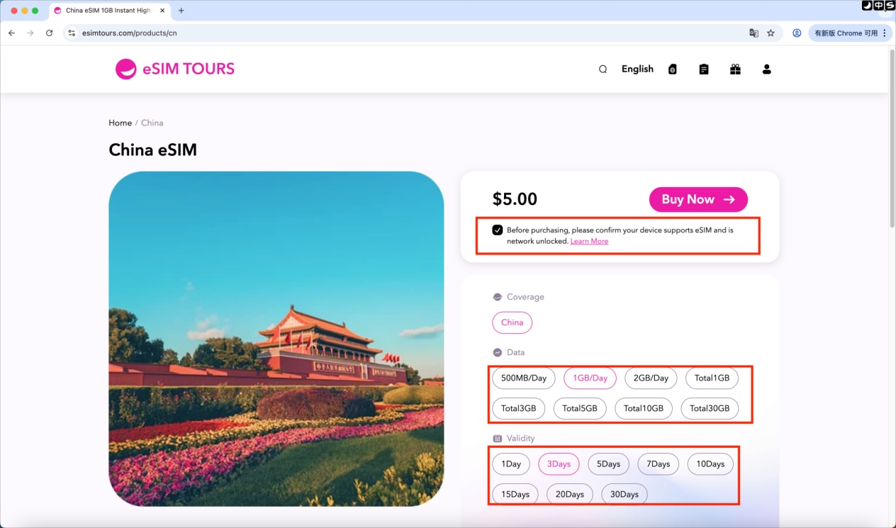The height and width of the screenshot is (528, 896).
Task: Bookmark the page using the star icon
Action: coord(771,33)
